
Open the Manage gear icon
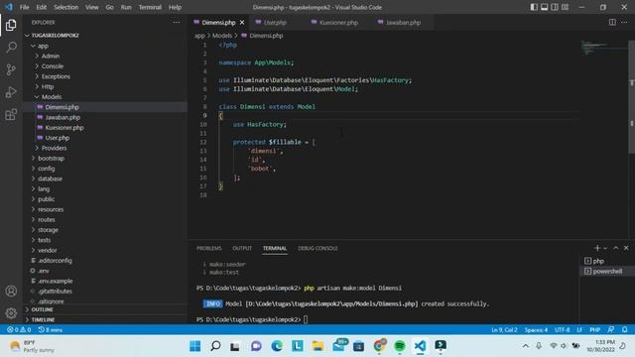[11, 313]
